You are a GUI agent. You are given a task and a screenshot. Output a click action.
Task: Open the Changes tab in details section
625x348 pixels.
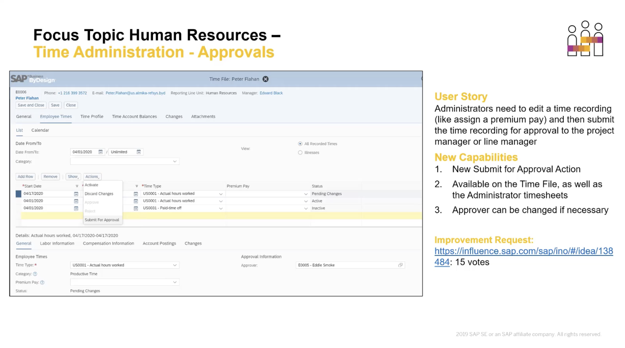(x=193, y=243)
